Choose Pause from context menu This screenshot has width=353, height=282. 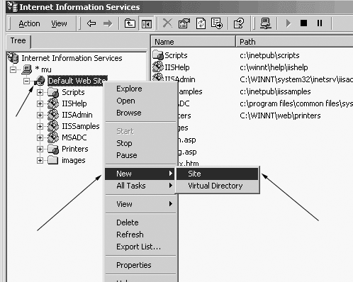coord(141,155)
